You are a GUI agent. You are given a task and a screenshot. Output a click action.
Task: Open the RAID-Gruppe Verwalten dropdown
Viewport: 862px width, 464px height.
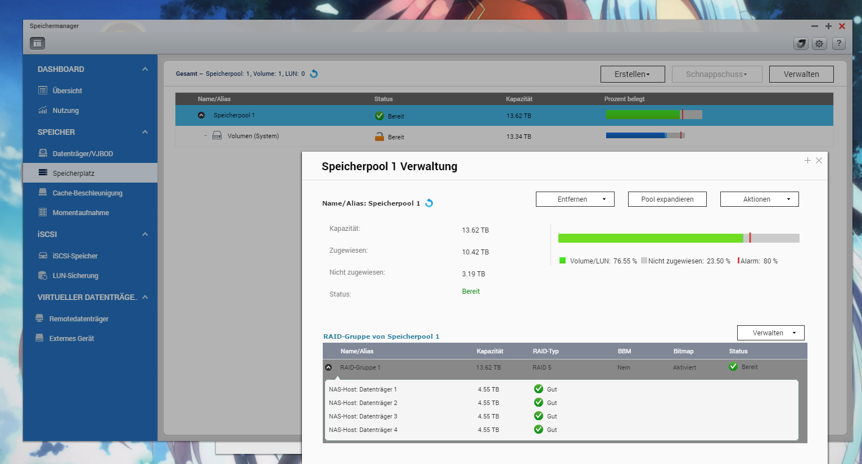click(771, 333)
